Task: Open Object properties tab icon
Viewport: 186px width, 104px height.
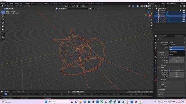Action: click(155, 60)
